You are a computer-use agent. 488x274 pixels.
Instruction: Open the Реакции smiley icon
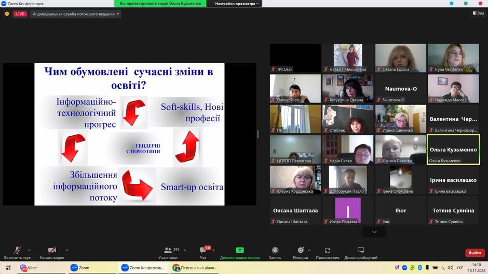[301, 250]
